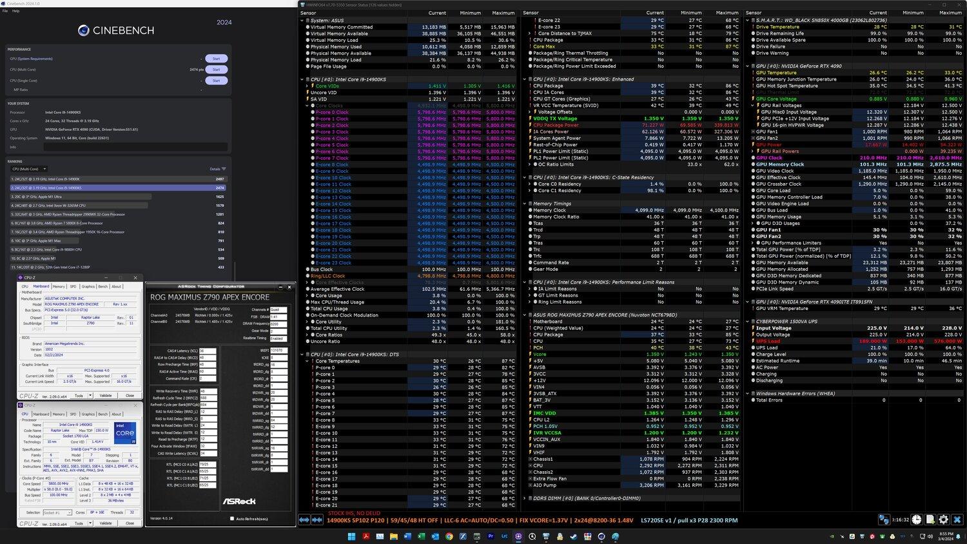The width and height of the screenshot is (967, 544).
Task: Click Validate button in upper CPU-Z window
Action: click(106, 395)
